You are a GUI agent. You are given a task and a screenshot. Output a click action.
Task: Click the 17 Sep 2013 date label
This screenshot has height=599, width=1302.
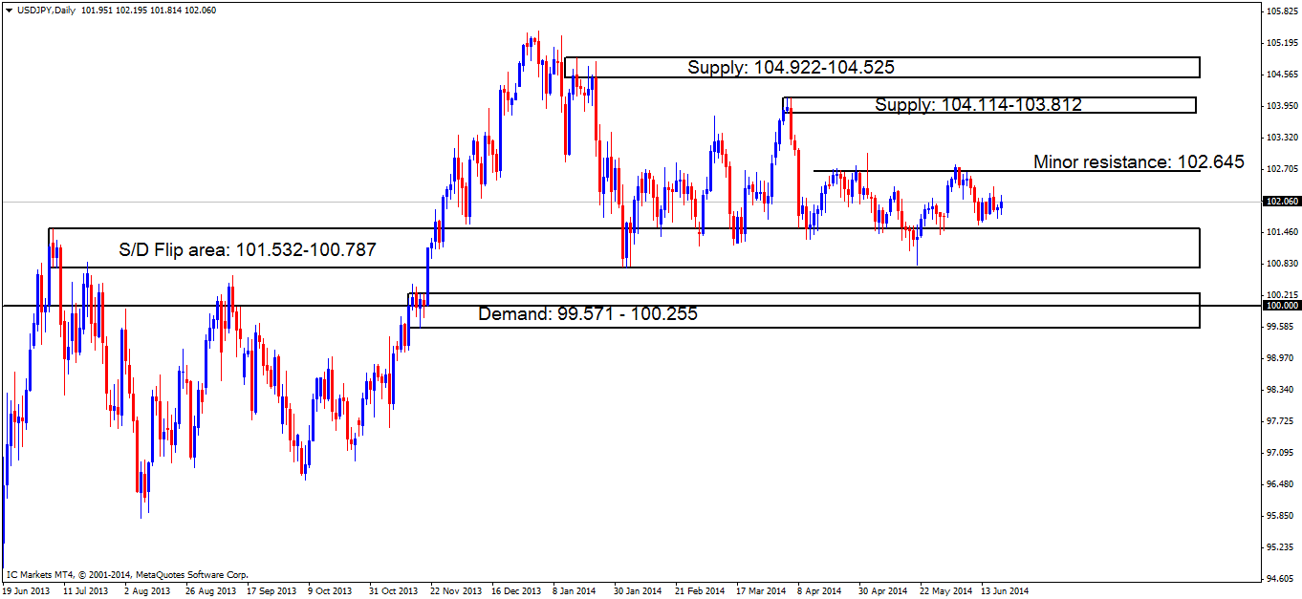[x=271, y=591]
